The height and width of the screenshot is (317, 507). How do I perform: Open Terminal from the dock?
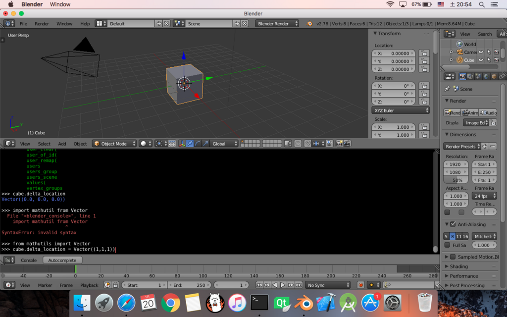pyautogui.click(x=259, y=303)
